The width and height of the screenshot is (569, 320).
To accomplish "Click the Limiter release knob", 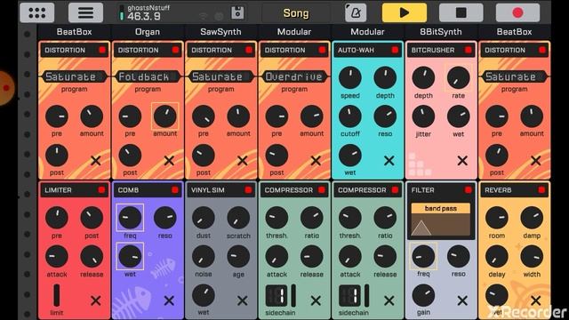I will click(x=92, y=256).
